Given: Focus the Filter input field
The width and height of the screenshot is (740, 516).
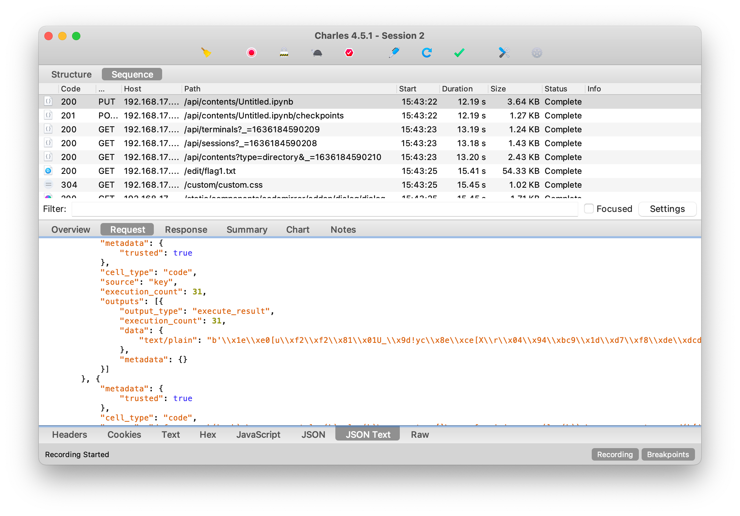Looking at the screenshot, I should click(325, 209).
